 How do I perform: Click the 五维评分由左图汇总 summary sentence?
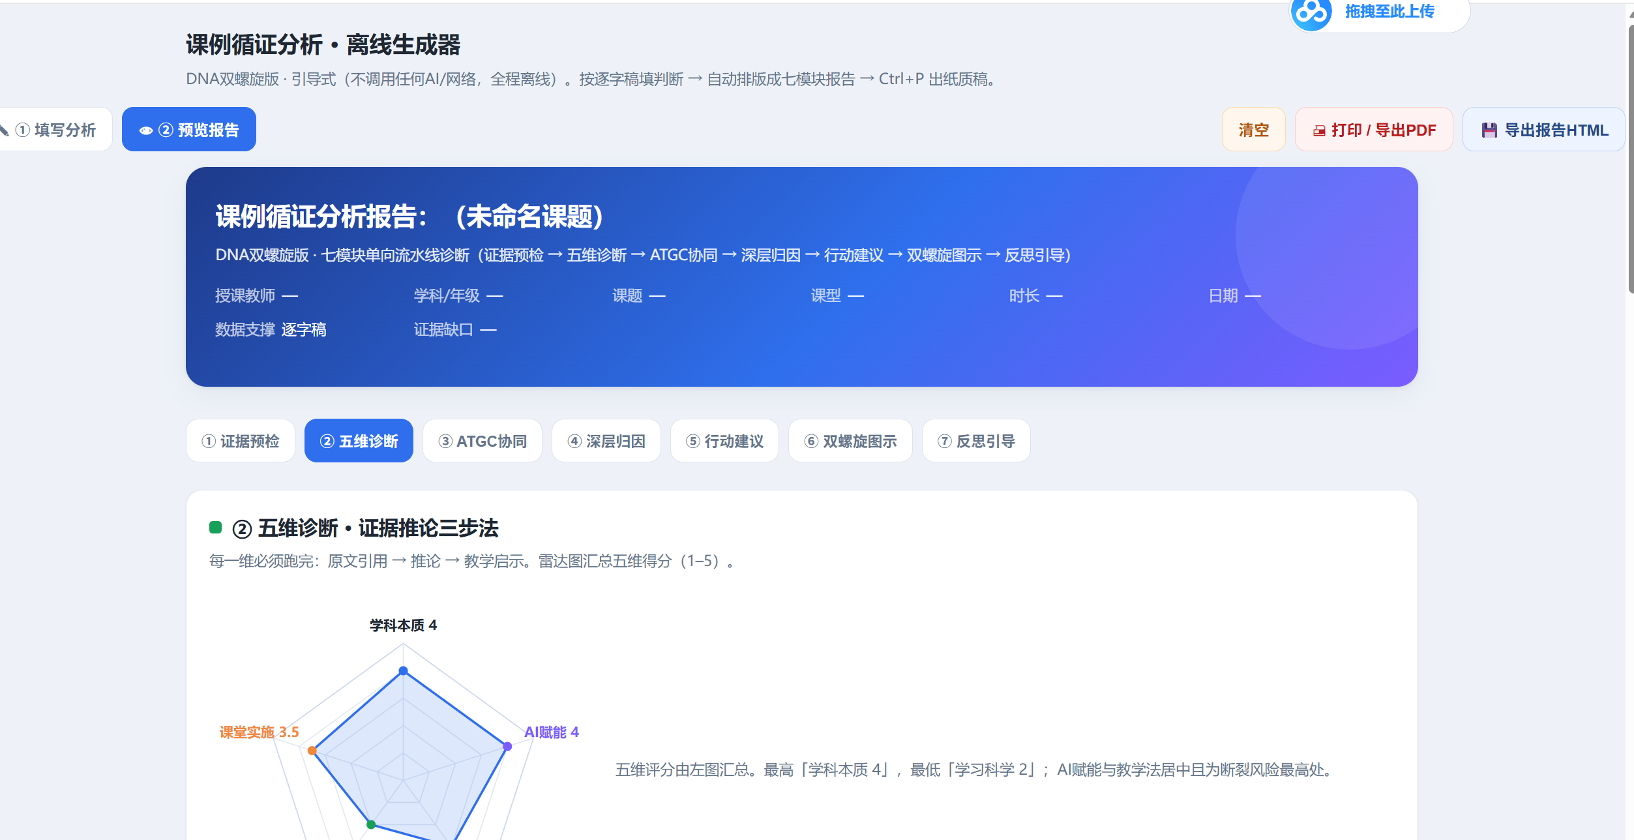click(x=975, y=770)
